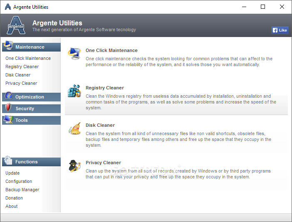The height and width of the screenshot is (222, 292).
Task: Click the Privacy Cleaner description text
Action: click(178, 174)
